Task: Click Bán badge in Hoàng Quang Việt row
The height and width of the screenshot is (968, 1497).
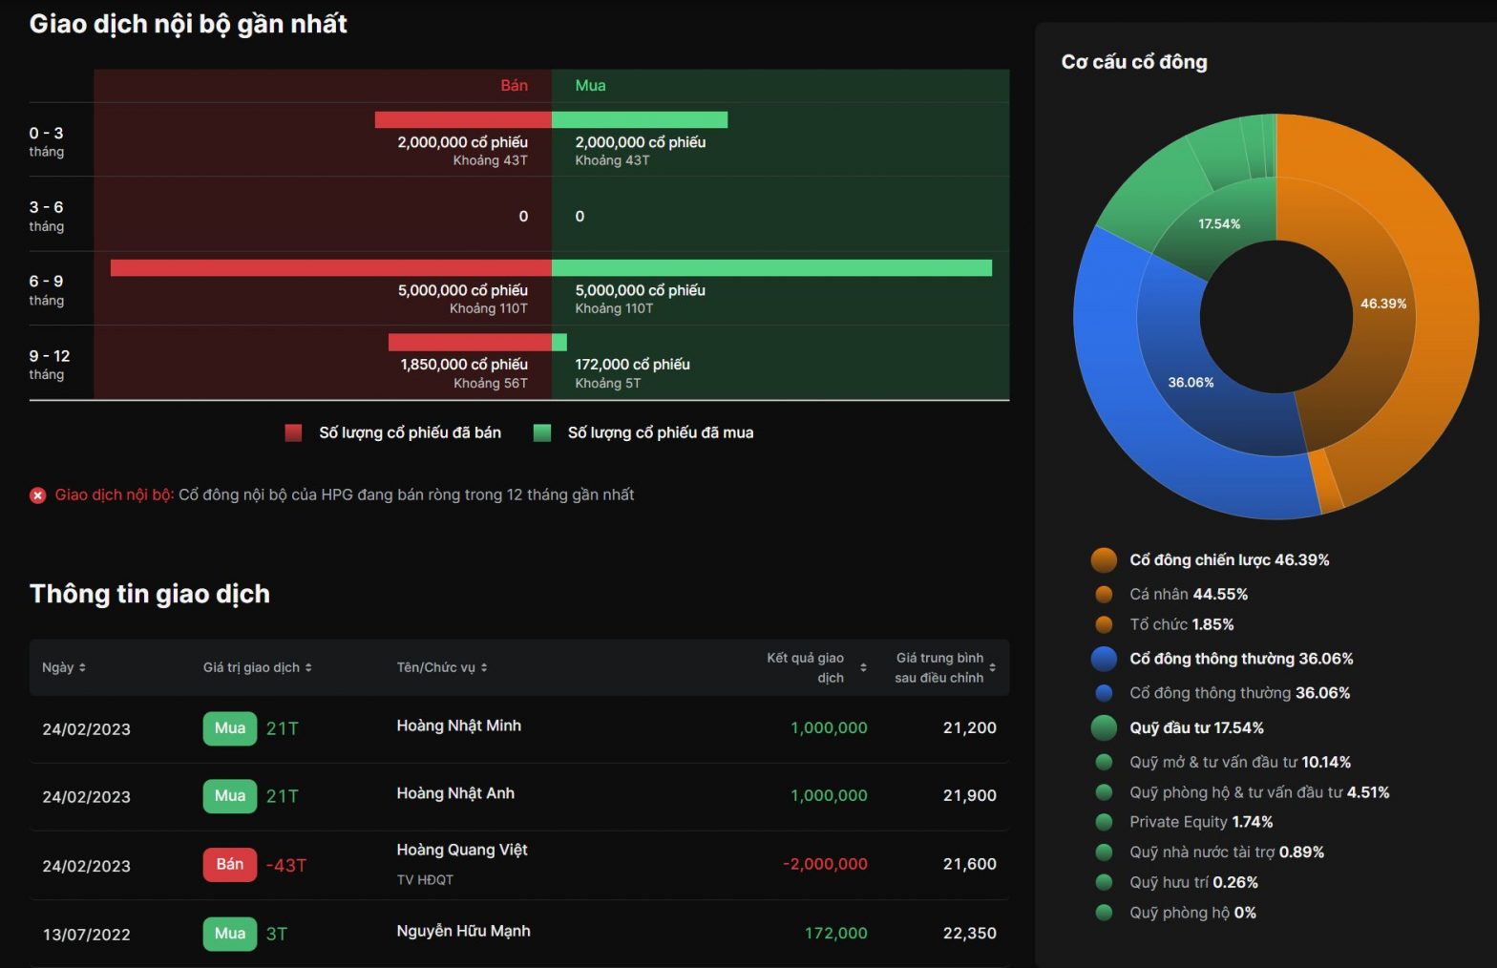Action: tap(229, 865)
